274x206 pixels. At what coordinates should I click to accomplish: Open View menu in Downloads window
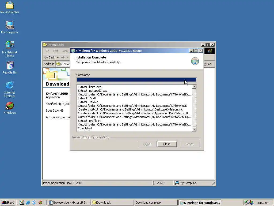(65, 51)
